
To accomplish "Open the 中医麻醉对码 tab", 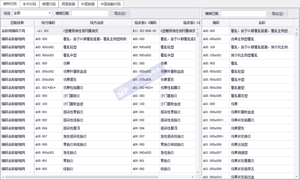I will [110, 4].
